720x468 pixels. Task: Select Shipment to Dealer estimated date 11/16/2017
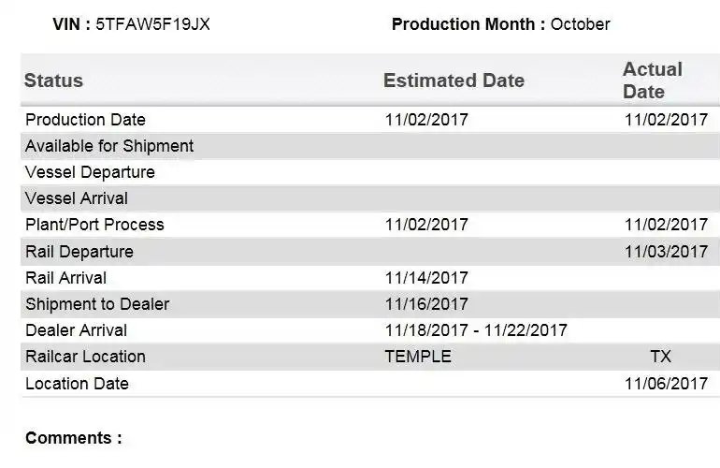pyautogui.click(x=426, y=304)
